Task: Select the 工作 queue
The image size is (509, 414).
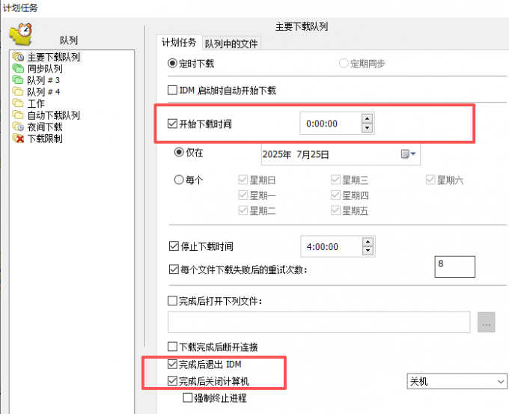Action: [36, 103]
